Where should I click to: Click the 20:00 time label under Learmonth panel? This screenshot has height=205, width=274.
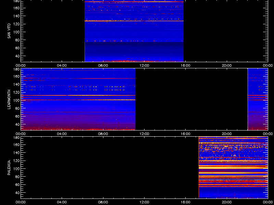coord(227,134)
